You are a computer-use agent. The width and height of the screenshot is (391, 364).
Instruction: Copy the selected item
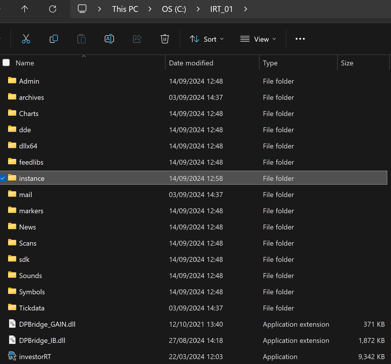[x=54, y=39]
